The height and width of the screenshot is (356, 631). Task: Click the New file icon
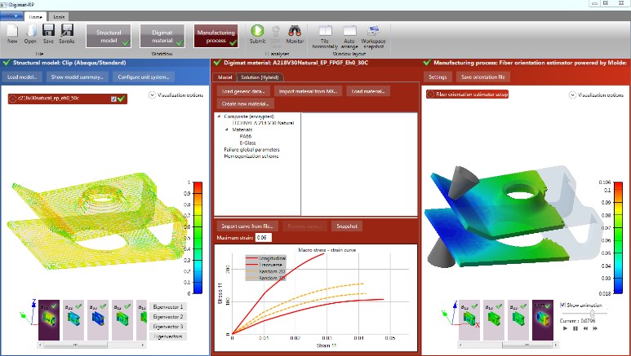[x=12, y=30]
